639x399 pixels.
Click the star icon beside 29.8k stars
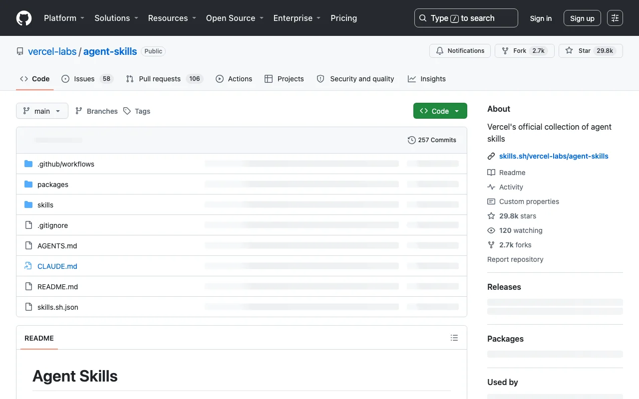491,216
